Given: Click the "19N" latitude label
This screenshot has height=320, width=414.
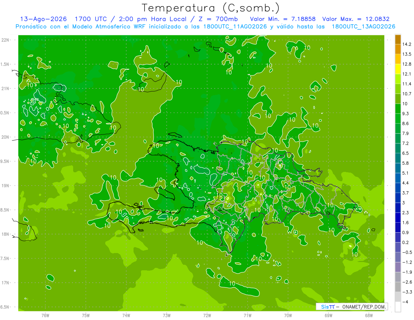Looking at the screenshot, I should tap(6, 185).
